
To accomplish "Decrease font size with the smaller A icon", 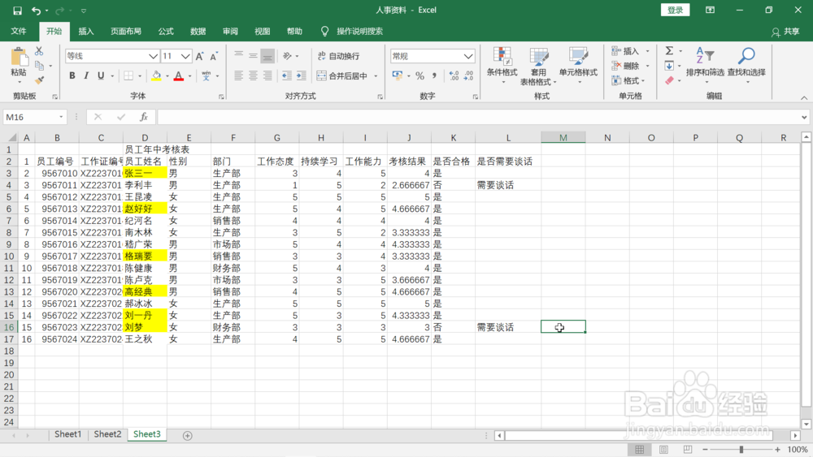I will click(214, 56).
